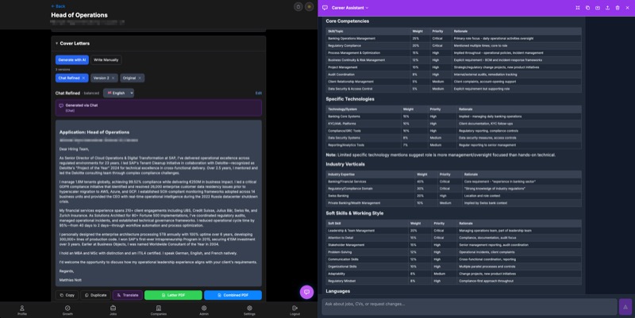Viewport: 635px width, 318px height.
Task: Click the Core Competencies heading
Action: tap(347, 21)
